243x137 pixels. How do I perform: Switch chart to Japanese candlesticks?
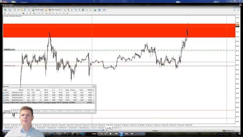click(68, 10)
